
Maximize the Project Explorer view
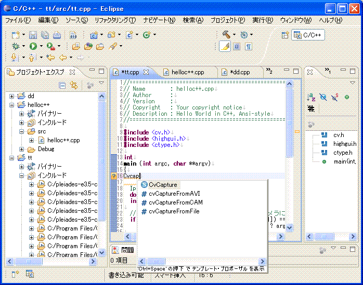point(101,71)
